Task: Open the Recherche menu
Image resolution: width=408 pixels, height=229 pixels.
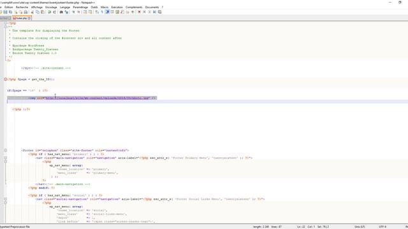Action: [22, 7]
